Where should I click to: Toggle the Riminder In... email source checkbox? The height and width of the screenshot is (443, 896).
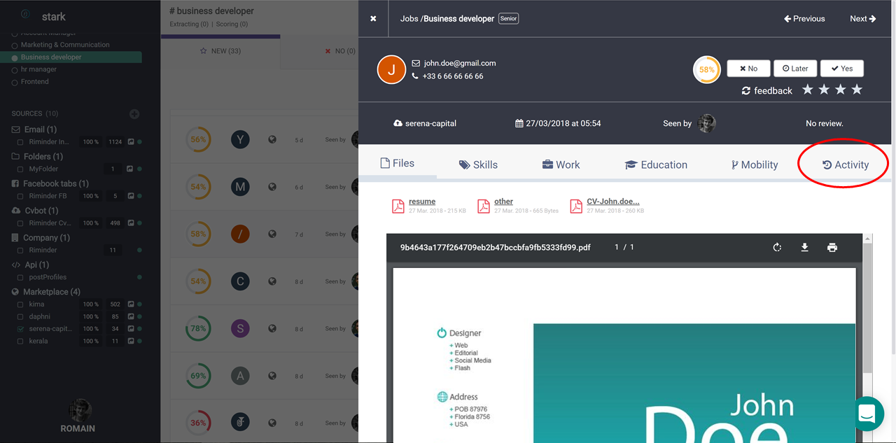(x=20, y=142)
